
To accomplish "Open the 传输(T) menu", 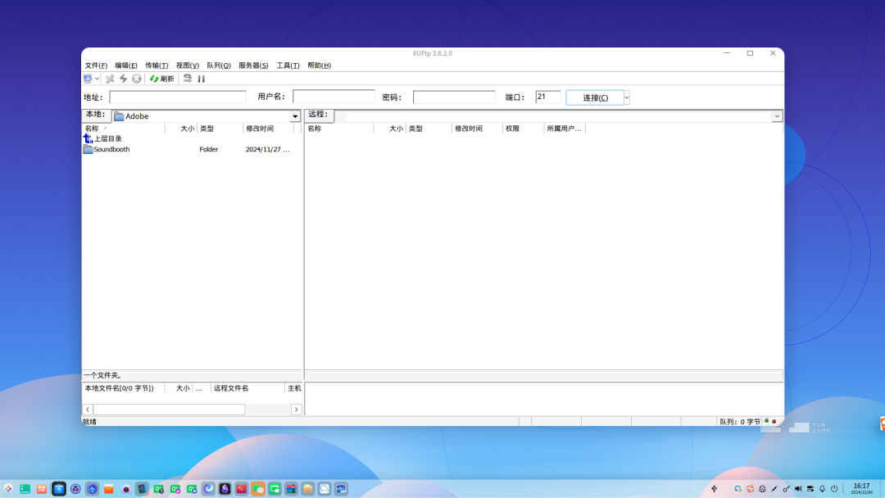I will pyautogui.click(x=152, y=65).
